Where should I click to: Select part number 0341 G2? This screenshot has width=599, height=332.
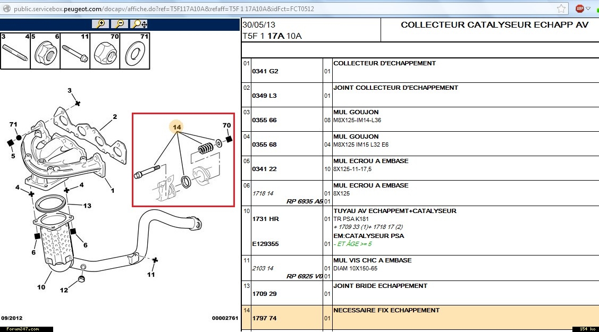(265, 71)
